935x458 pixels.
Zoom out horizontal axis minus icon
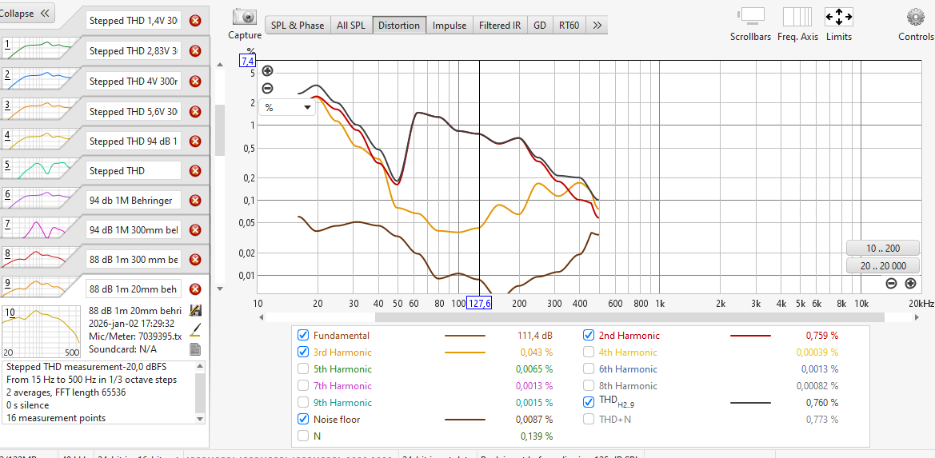[x=891, y=284]
